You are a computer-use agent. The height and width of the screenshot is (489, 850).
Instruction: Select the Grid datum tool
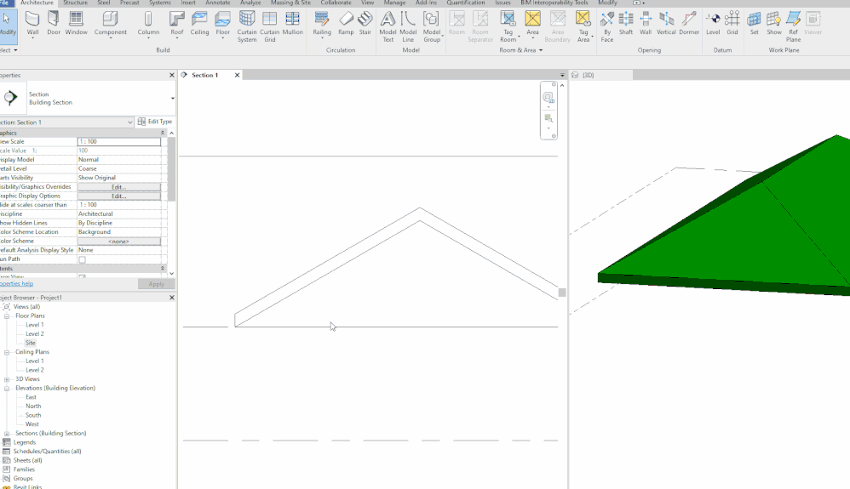click(x=732, y=24)
